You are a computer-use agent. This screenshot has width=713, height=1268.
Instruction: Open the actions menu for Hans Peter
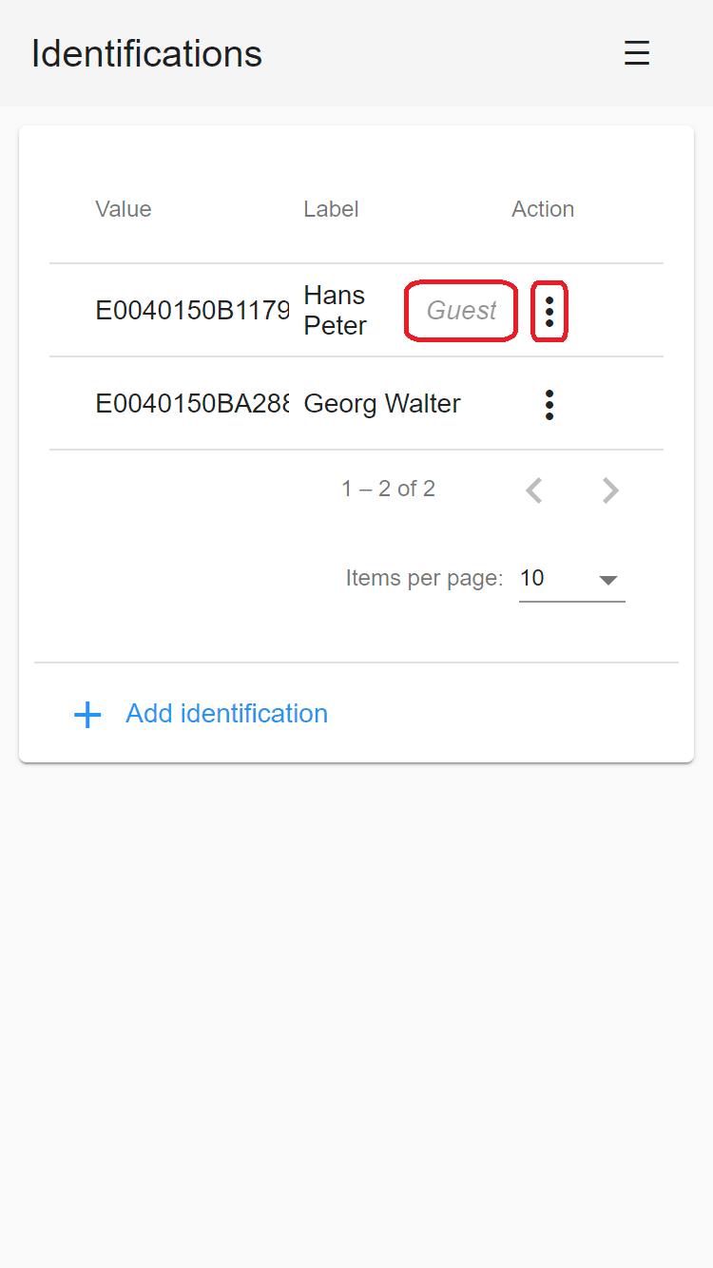(549, 311)
